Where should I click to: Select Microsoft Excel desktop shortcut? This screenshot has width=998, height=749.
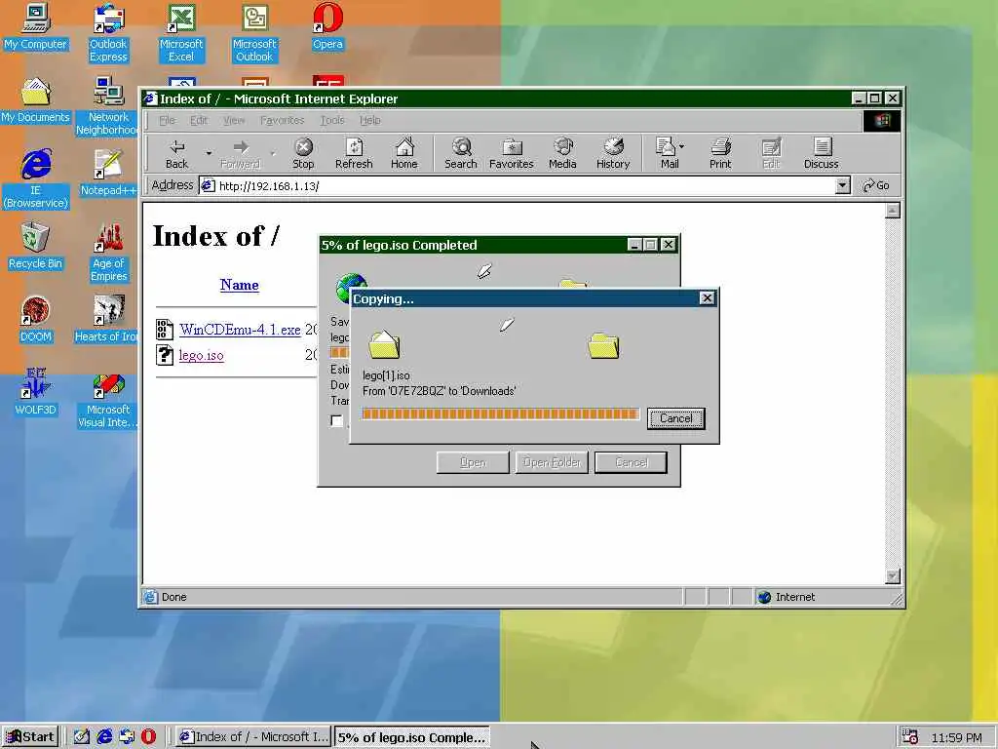(181, 33)
